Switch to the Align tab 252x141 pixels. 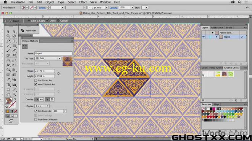[x=216, y=105]
